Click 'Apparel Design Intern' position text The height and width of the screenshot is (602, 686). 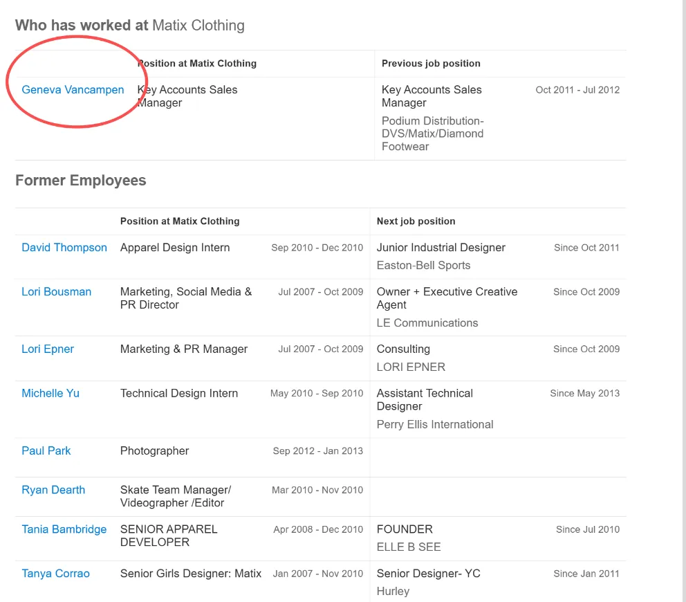pos(175,247)
